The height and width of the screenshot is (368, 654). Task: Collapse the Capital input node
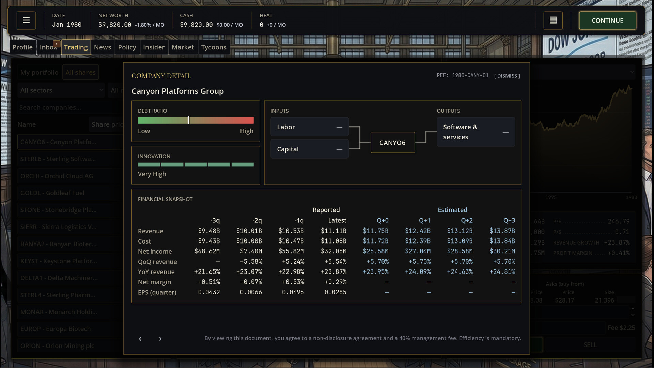pyautogui.click(x=339, y=149)
